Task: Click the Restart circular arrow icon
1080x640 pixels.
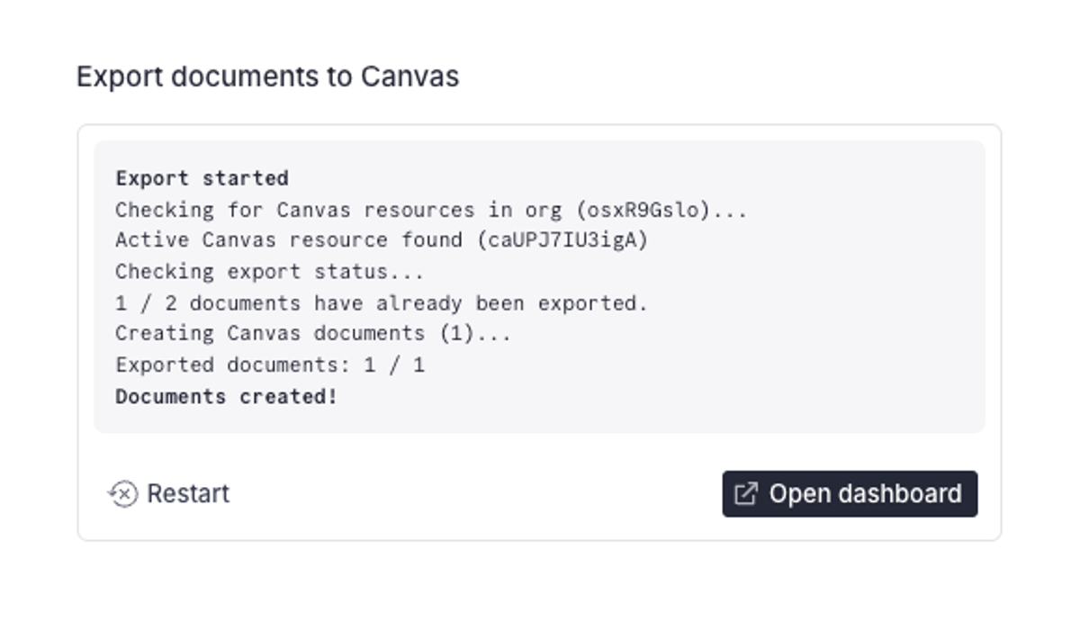Action: pyautogui.click(x=122, y=493)
